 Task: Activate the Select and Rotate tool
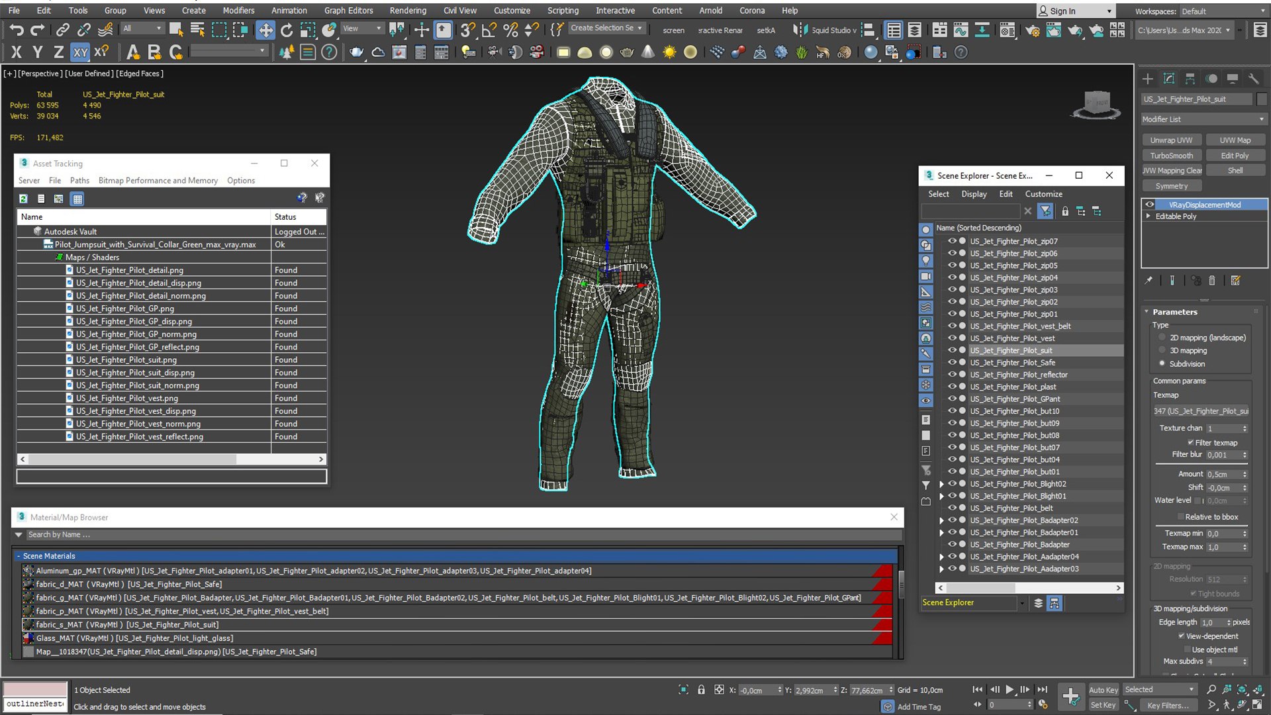pos(287,30)
